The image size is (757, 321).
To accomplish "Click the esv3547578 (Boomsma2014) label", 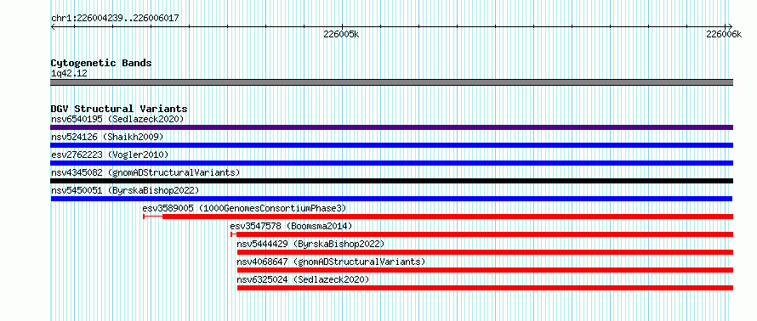I will 291,226.
